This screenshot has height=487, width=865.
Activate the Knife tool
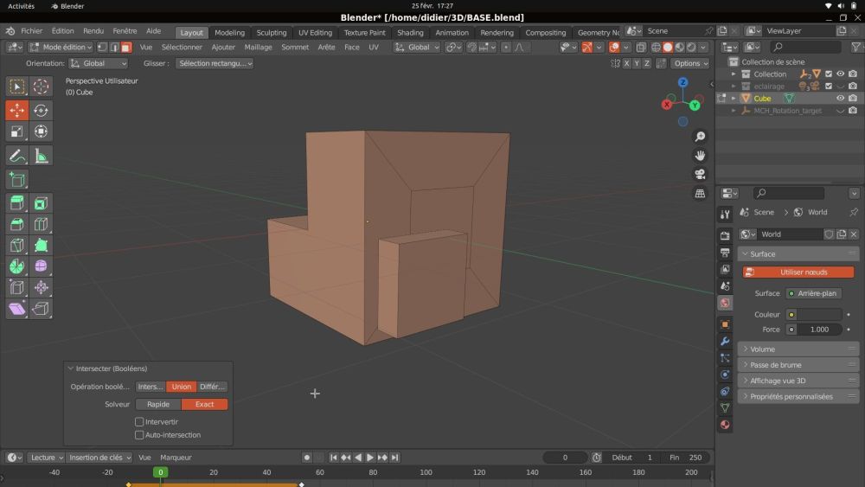pyautogui.click(x=16, y=245)
